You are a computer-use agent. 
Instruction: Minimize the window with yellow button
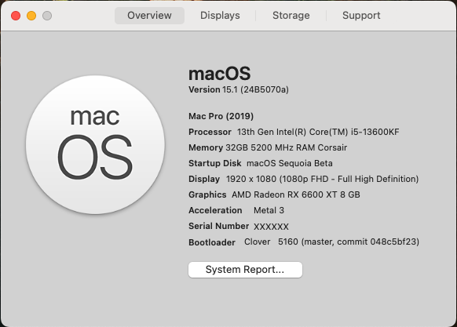(31, 16)
